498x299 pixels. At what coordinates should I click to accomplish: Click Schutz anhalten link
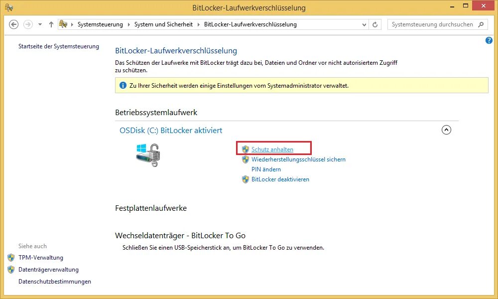click(272, 149)
